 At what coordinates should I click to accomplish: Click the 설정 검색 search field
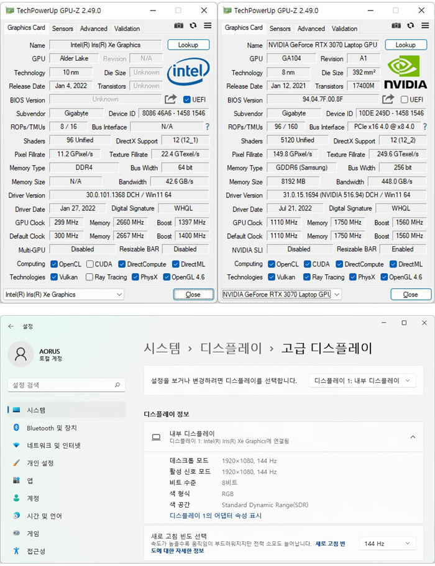click(x=66, y=385)
